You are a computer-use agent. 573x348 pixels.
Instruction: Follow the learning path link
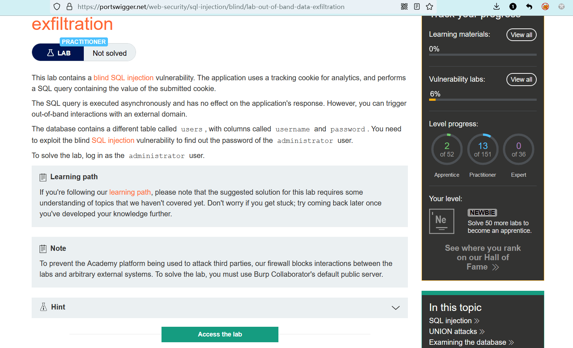coord(130,192)
